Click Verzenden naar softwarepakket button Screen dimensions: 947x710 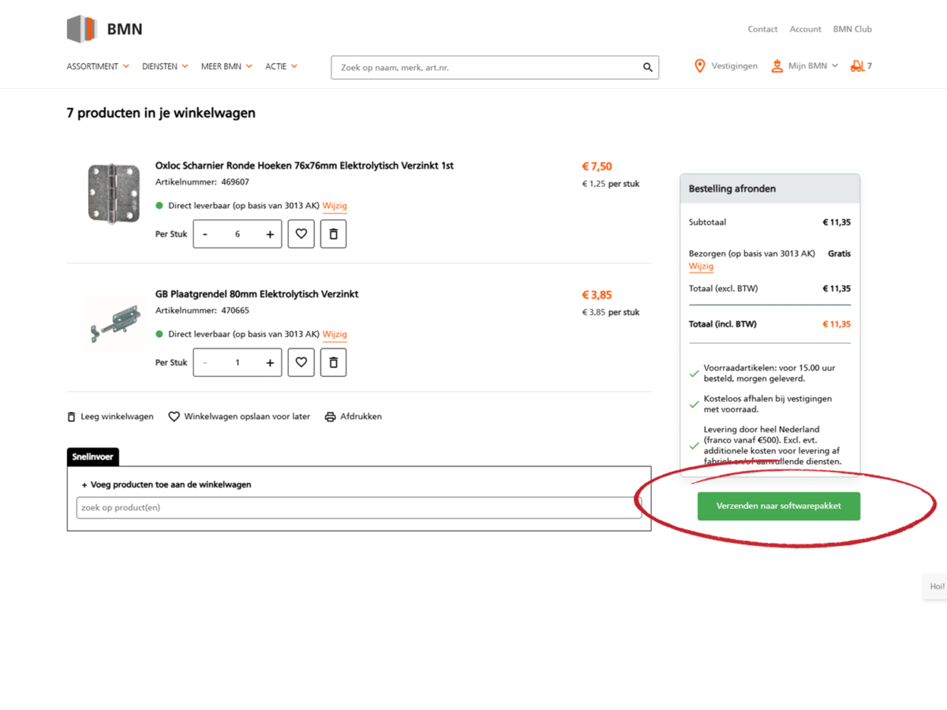point(779,506)
